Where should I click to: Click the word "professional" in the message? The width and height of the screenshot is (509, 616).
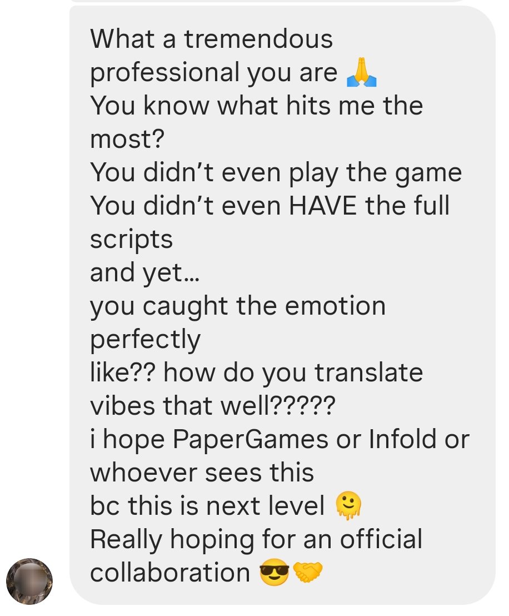click(165, 73)
